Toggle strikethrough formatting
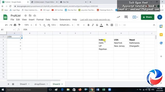This screenshot has width=165, height=92. (97, 25)
